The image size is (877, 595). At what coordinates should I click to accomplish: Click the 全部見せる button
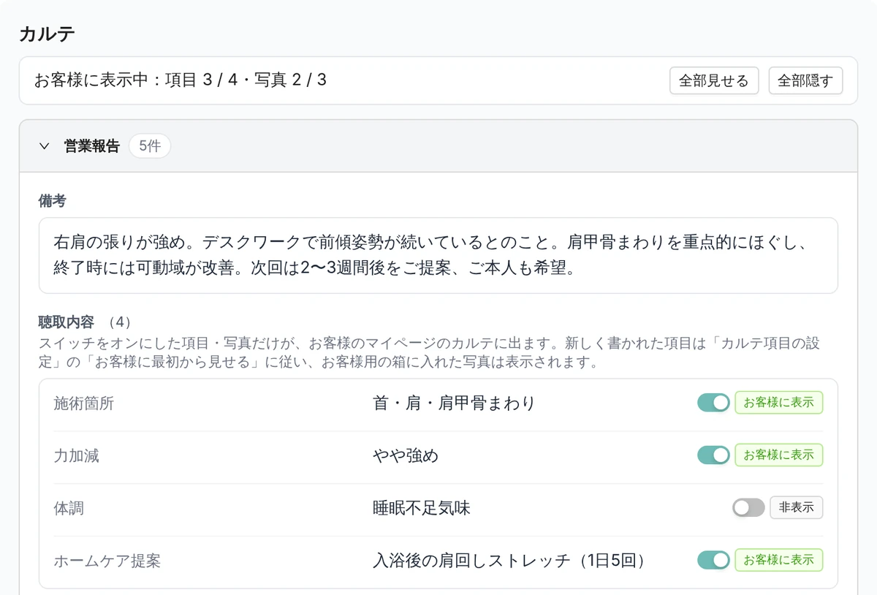point(714,80)
